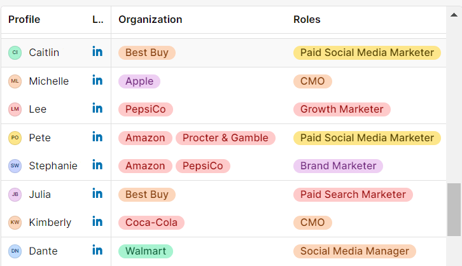Viewport: 462px width, 266px height.
Task: Open Pete's LinkedIn profile icon
Action: coord(97,137)
